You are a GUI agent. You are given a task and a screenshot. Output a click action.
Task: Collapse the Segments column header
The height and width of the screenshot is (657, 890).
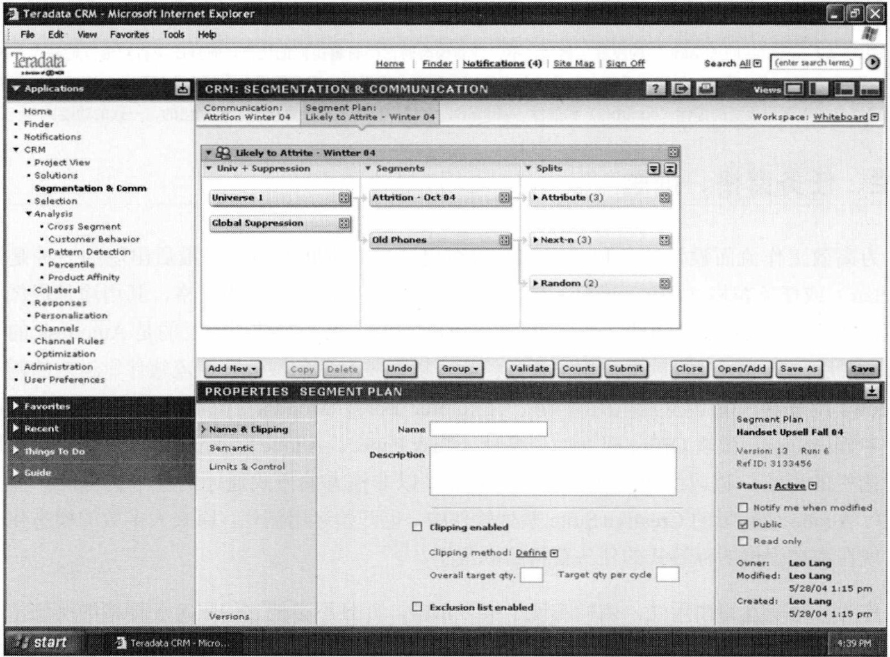(x=368, y=168)
